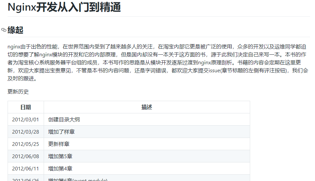Select the date cell 2012/06/11
The image size is (315, 181).
pos(26,168)
